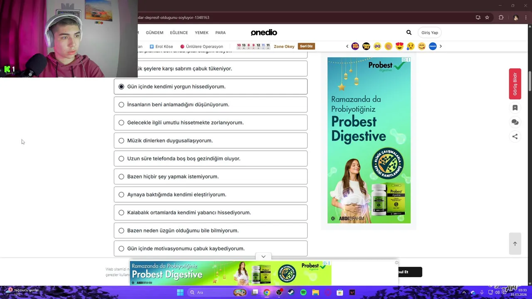532x299 pixels.
Task: Select the yummy face emoji icon
Action: click(x=421, y=46)
